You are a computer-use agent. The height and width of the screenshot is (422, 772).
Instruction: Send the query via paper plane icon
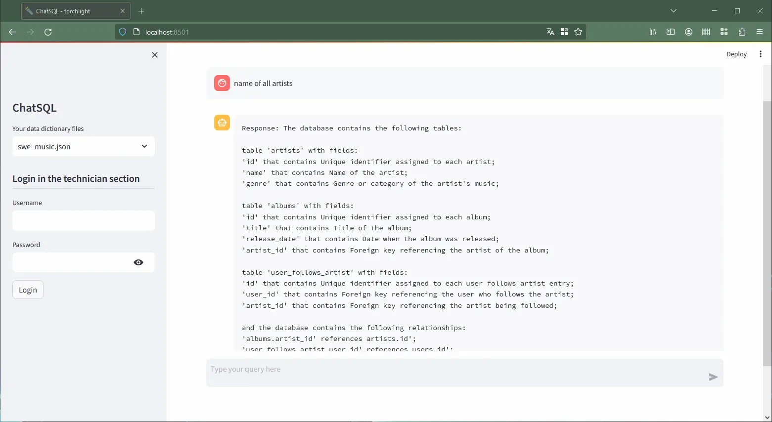click(713, 377)
